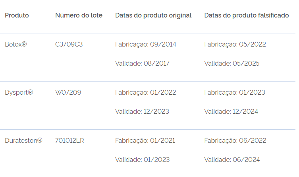This screenshot has width=299, height=177.
Task: Click the Fabricação: 05/2022 text
Action: (x=235, y=44)
